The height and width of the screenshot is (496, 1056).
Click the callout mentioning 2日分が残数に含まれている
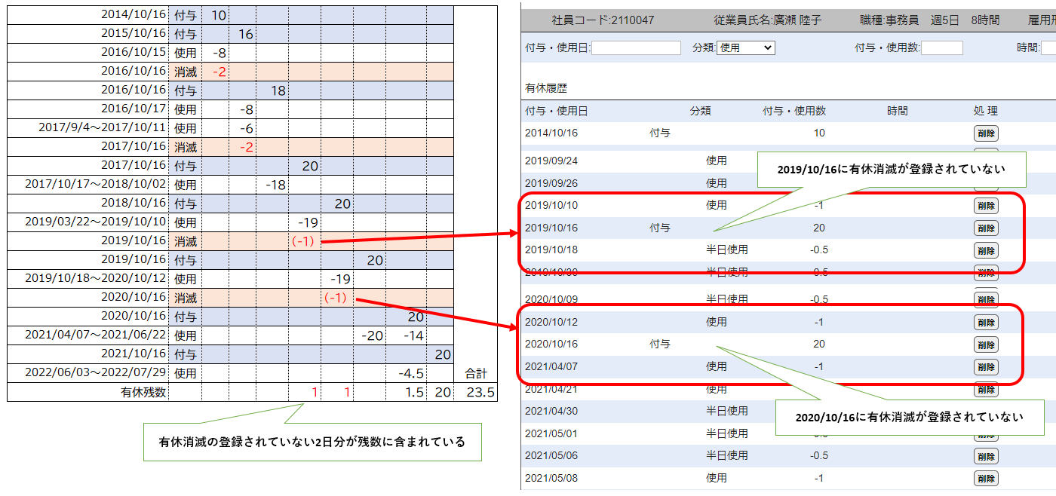[x=312, y=442]
